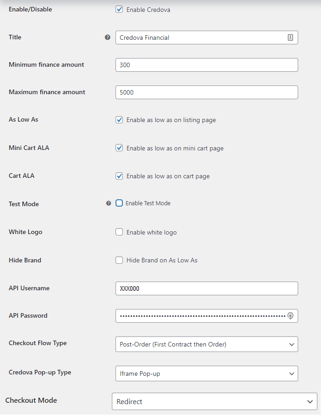Image resolution: width=321 pixels, height=416 pixels.
Task: Open the Credova Pop-up Type dropdown
Action: 206,373
